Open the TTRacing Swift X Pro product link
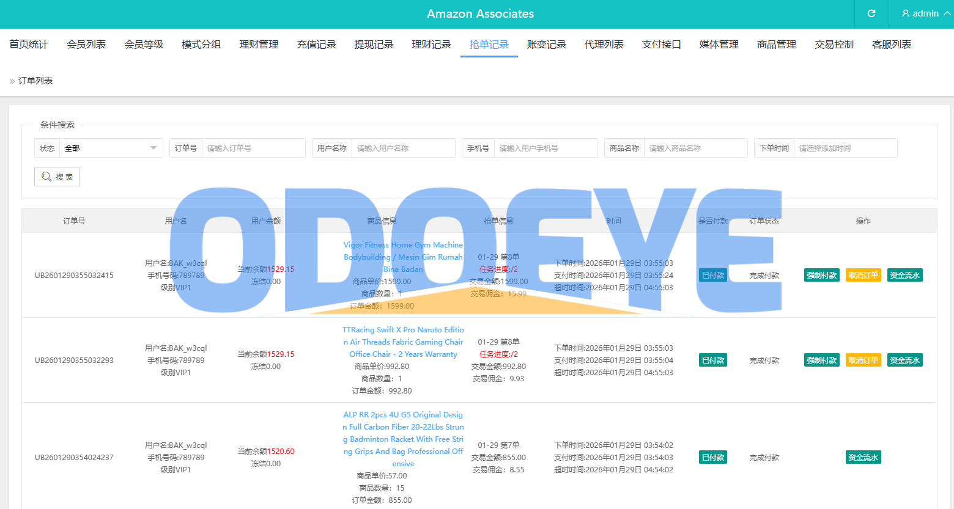 point(403,342)
